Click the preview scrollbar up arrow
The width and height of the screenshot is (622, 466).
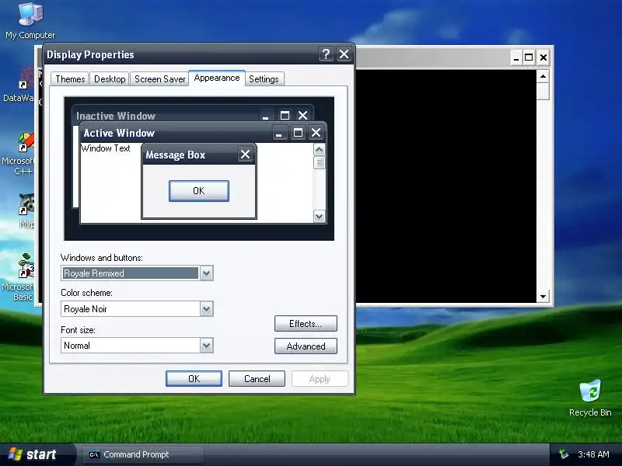(x=319, y=150)
